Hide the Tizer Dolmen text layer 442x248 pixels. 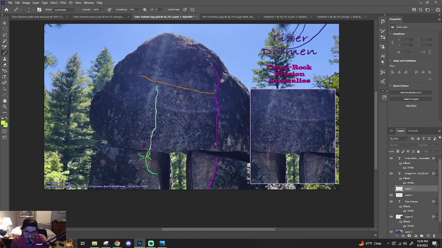click(391, 201)
